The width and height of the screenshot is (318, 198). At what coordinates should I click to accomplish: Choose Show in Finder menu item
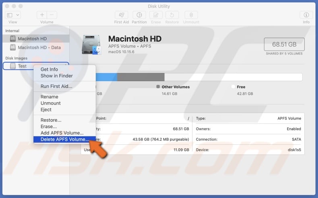(x=64, y=76)
